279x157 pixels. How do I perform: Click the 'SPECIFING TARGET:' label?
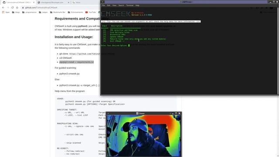pyautogui.click(x=67, y=109)
